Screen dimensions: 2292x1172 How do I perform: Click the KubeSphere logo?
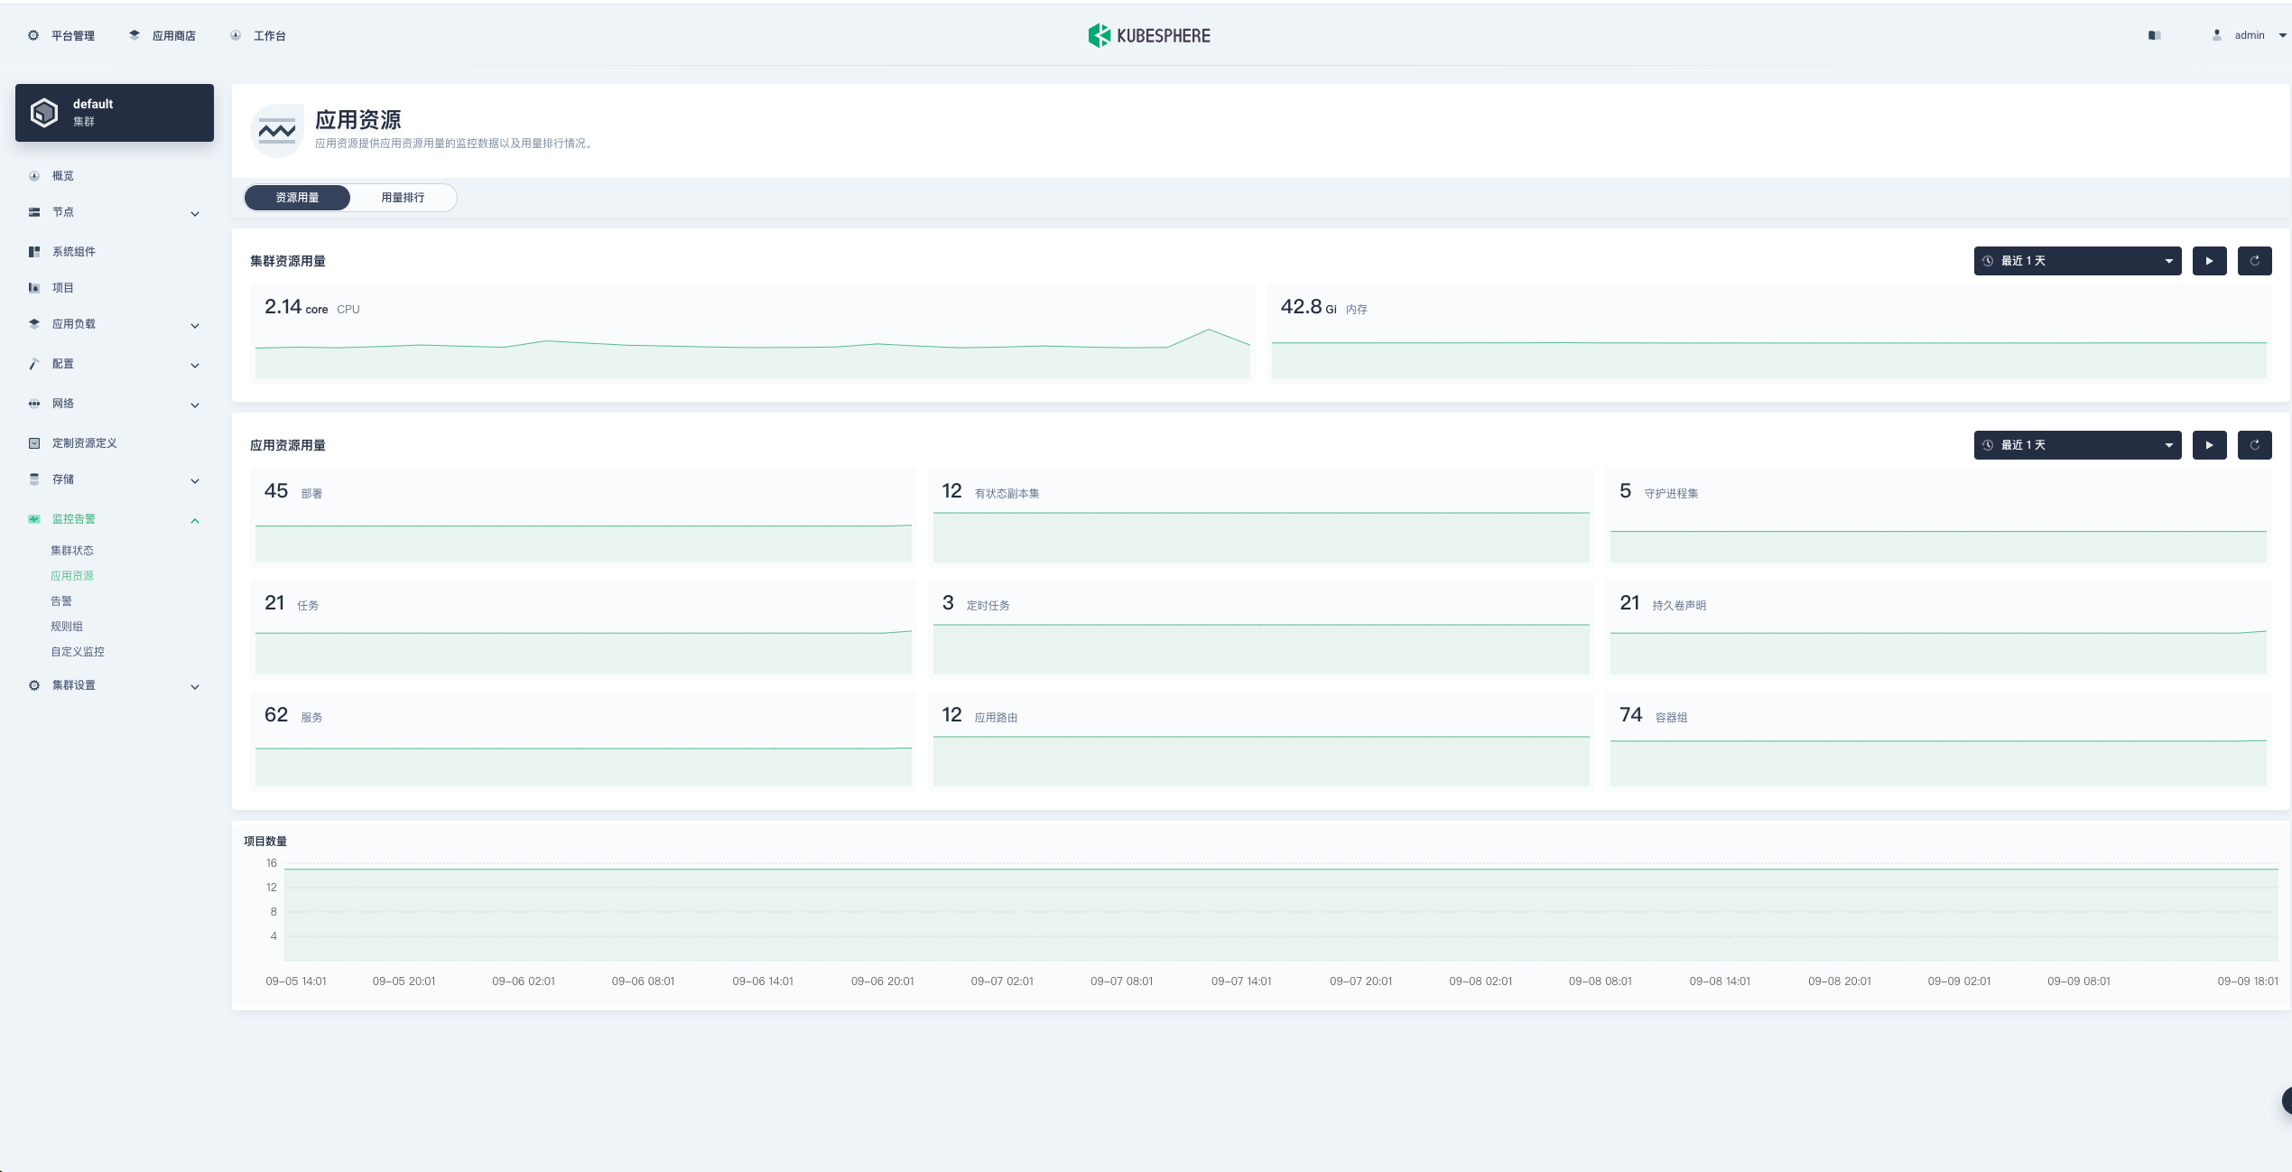(1148, 35)
